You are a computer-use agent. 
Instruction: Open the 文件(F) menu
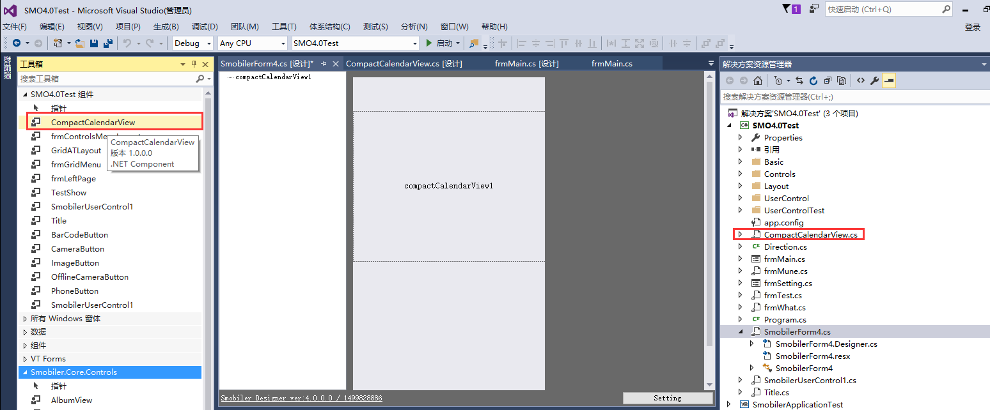(15, 26)
